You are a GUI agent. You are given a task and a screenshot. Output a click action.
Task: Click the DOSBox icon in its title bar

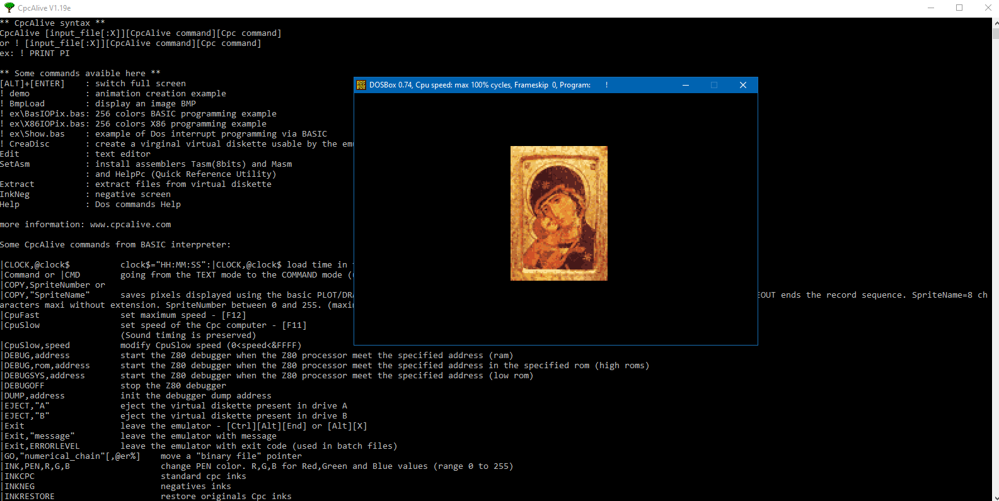(x=361, y=85)
